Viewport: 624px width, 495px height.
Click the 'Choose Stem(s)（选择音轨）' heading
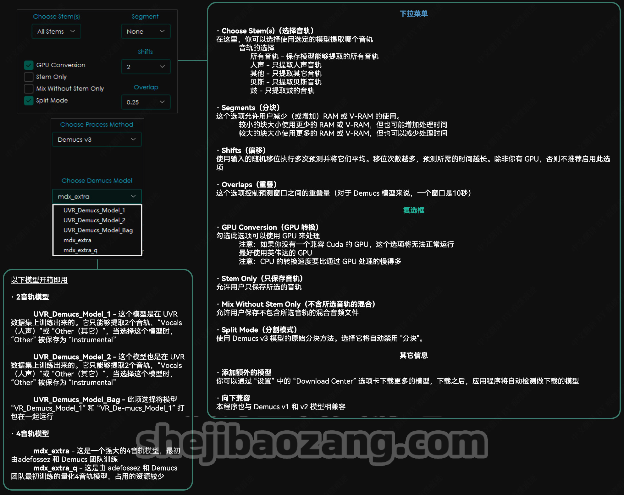(x=268, y=31)
